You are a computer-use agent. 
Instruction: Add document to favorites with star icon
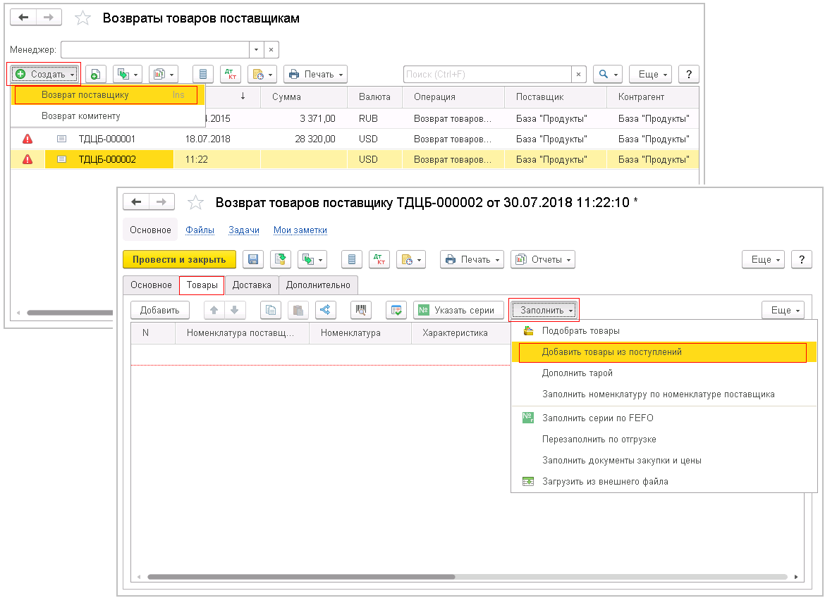(195, 203)
